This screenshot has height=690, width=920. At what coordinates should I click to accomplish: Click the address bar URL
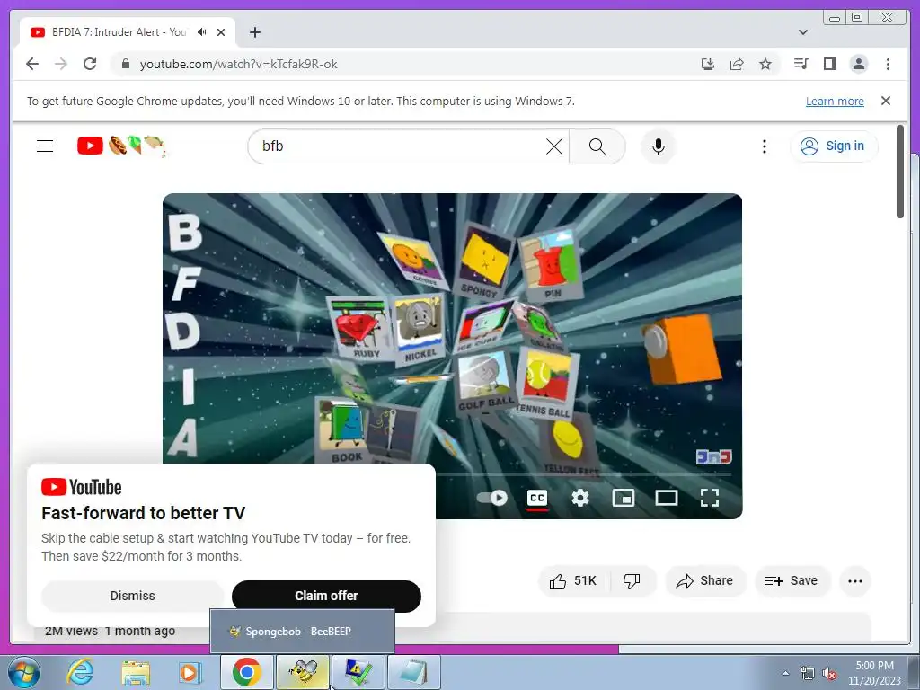(238, 64)
